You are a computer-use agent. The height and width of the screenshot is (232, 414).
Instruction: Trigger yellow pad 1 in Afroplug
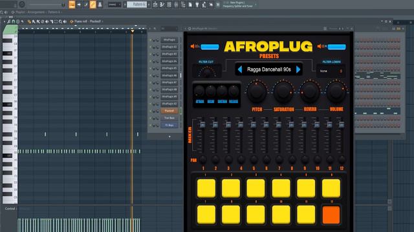click(x=206, y=188)
